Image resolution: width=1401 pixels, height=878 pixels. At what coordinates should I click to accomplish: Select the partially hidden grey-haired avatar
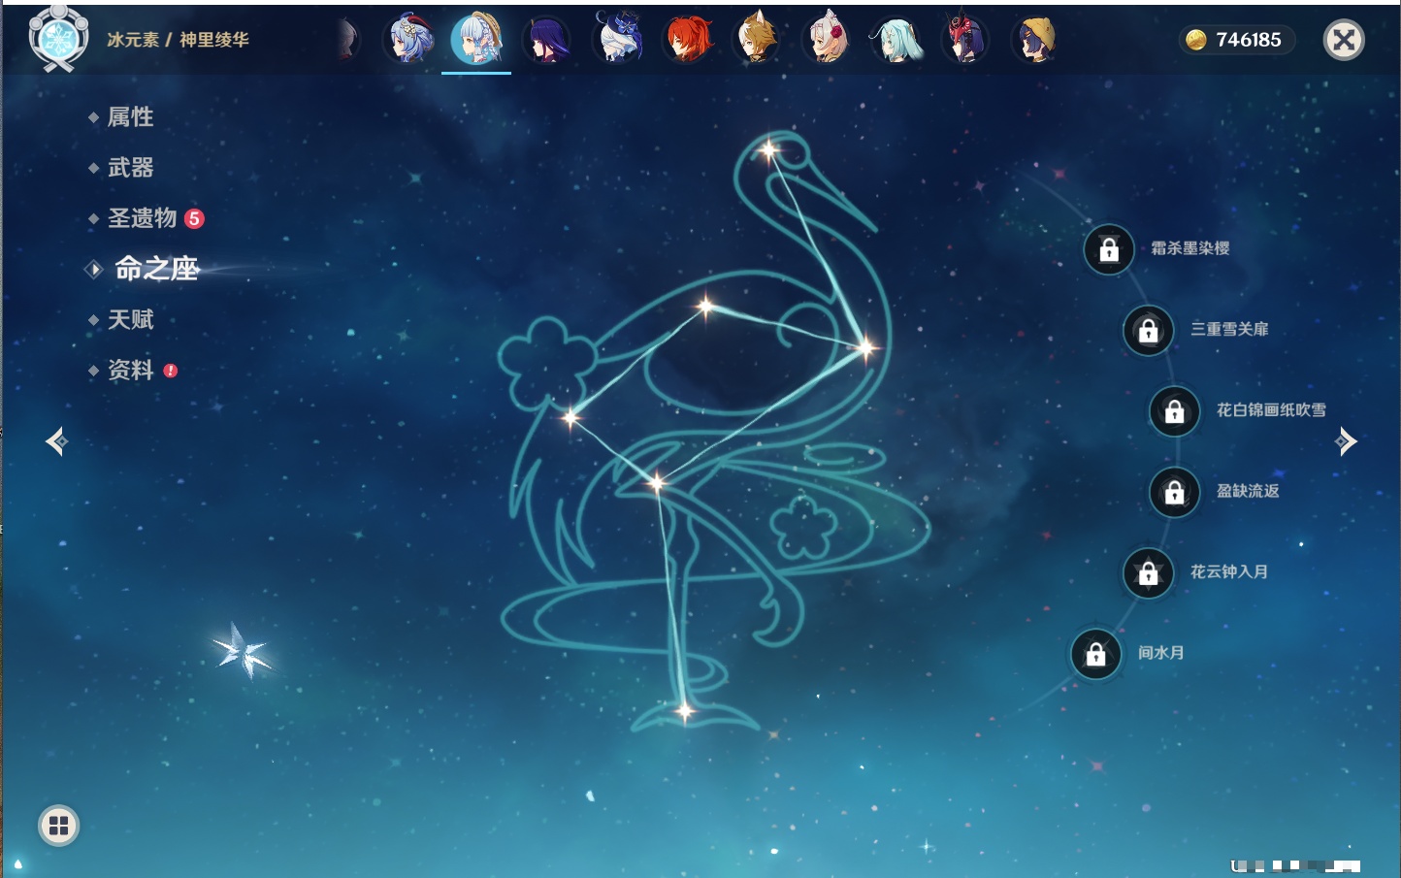(x=347, y=40)
